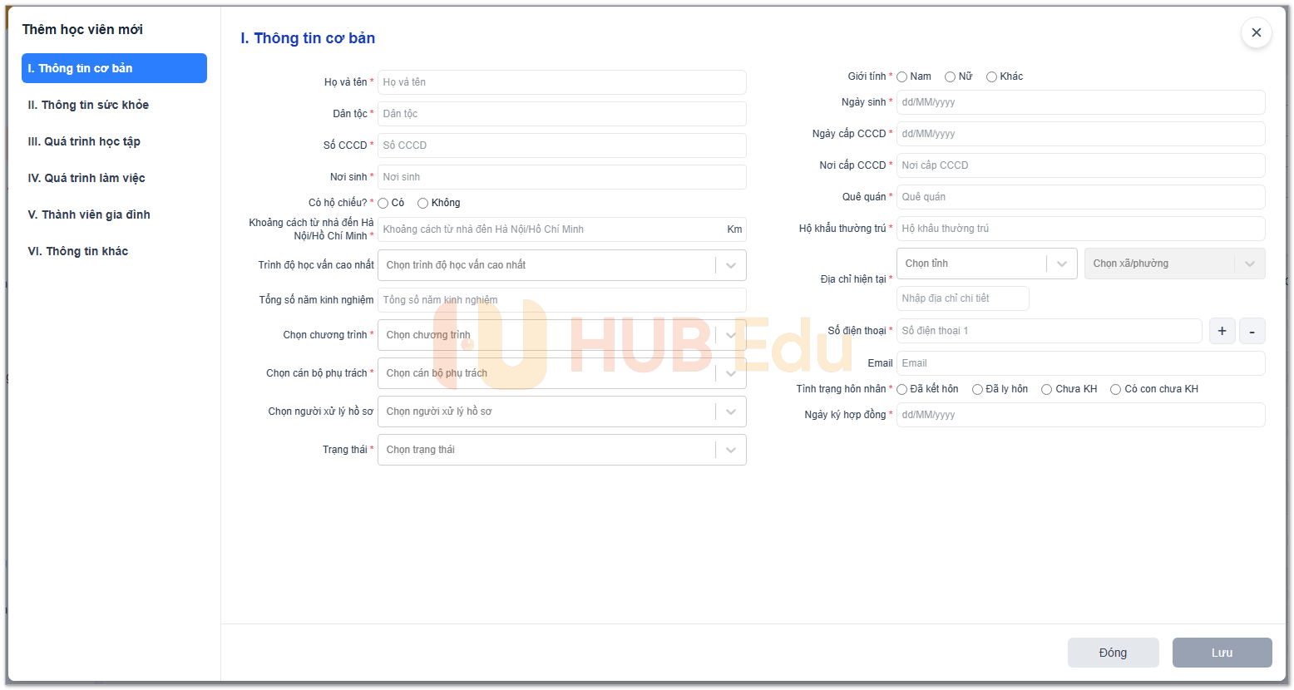Select "Nữ" for Giới tính
This screenshot has width=1294, height=690.
pyautogui.click(x=950, y=76)
